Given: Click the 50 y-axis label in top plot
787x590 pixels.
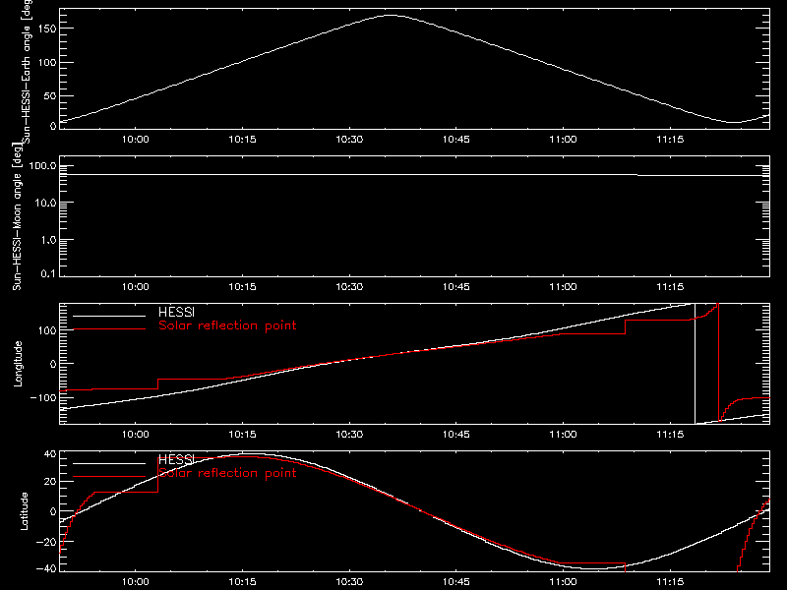Looking at the screenshot, I should [50, 95].
